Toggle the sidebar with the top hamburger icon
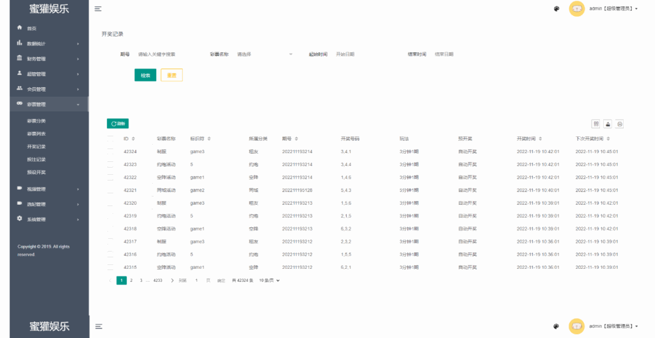Image resolution: width=655 pixels, height=338 pixels. (98, 9)
